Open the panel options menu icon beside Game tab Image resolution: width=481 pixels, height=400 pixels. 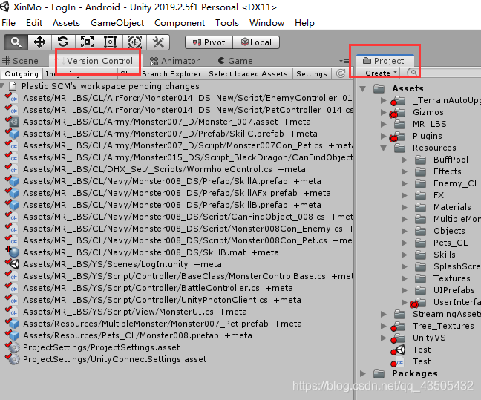(344, 61)
